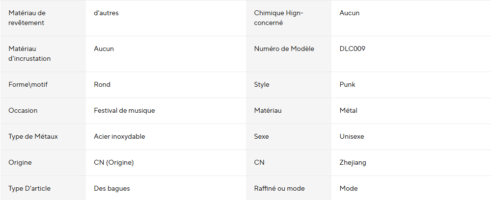The width and height of the screenshot is (491, 200).
Task: Click the "Type de Métaux" label
Action: click(33, 137)
